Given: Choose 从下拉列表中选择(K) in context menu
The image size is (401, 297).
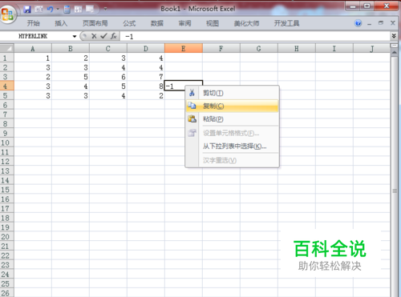Looking at the screenshot, I should 232,146.
